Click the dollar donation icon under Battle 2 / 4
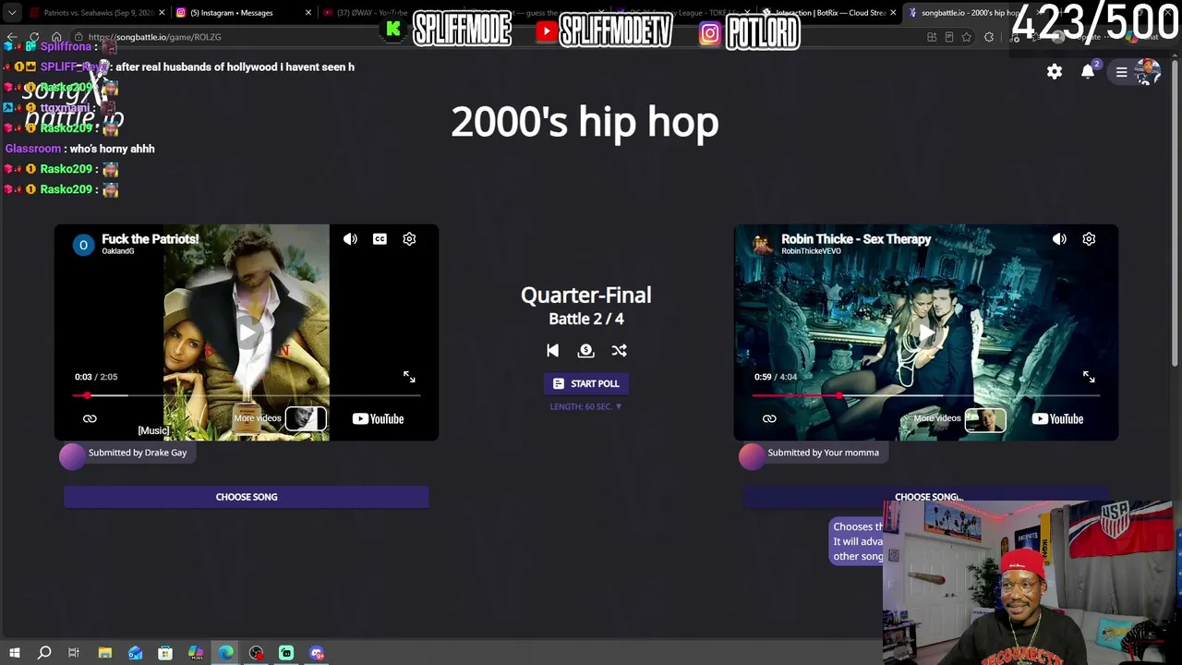This screenshot has width=1182, height=665. click(x=585, y=351)
